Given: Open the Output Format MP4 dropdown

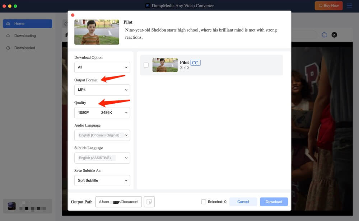Looking at the screenshot, I should coord(102,90).
